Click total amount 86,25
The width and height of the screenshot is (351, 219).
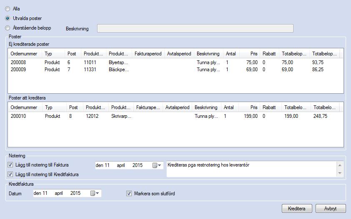318,70
